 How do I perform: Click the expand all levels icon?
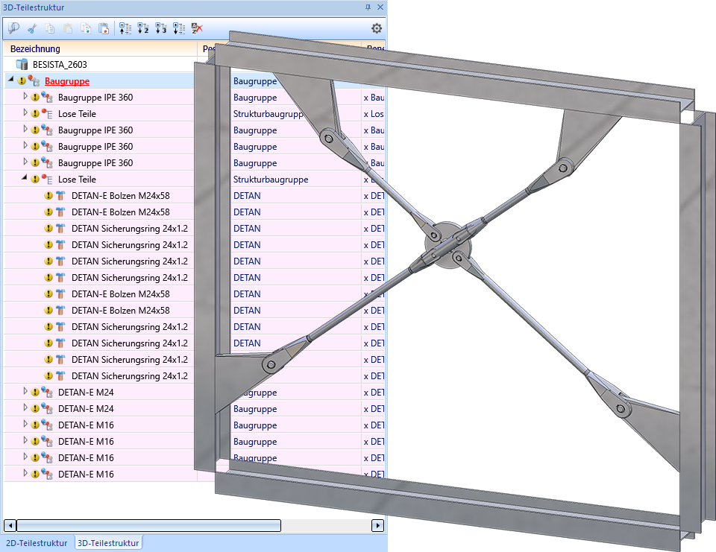[179, 28]
